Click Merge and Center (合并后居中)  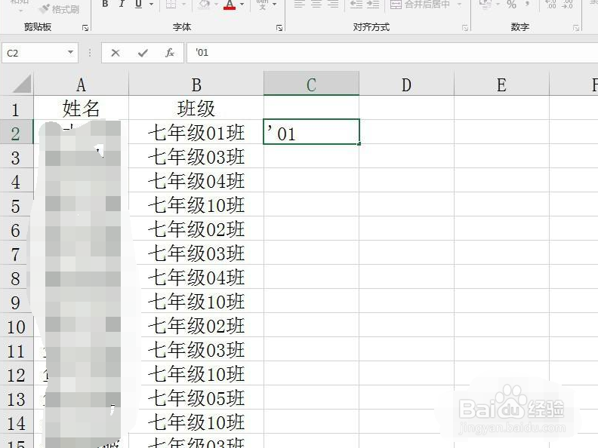421,5
